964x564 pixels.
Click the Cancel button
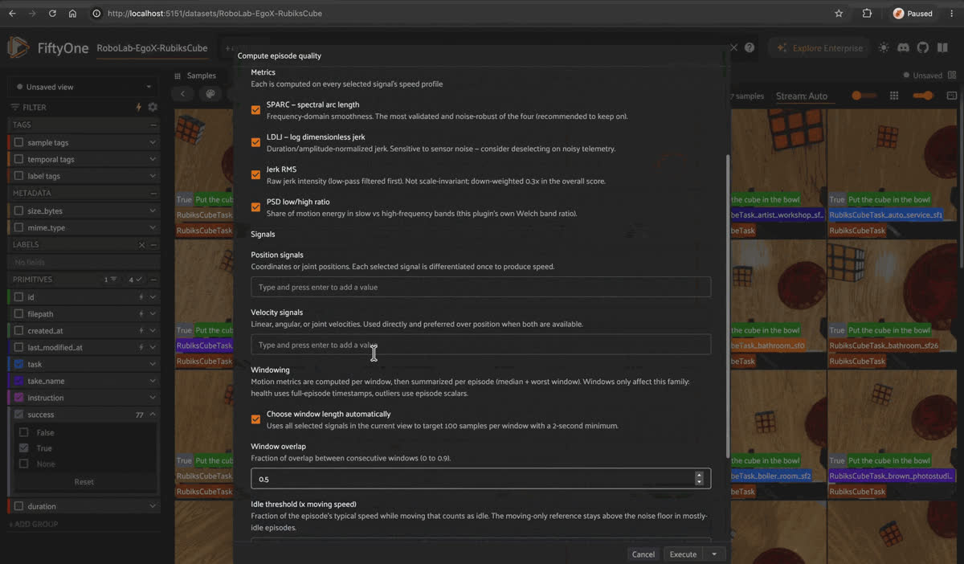(x=643, y=554)
